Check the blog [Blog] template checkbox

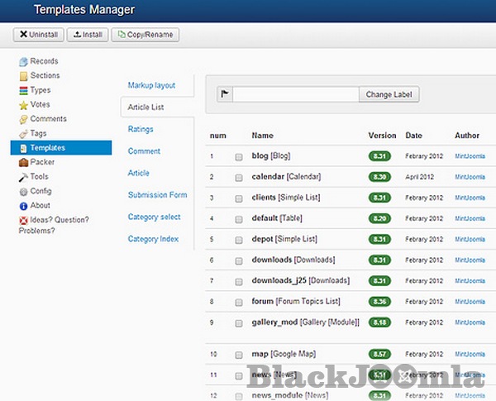[239, 156]
